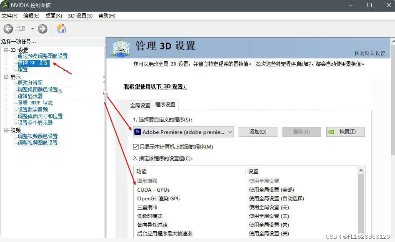This screenshot has width=395, height=242.
Task: Open the home icon in toolbar
Action: (61, 28)
